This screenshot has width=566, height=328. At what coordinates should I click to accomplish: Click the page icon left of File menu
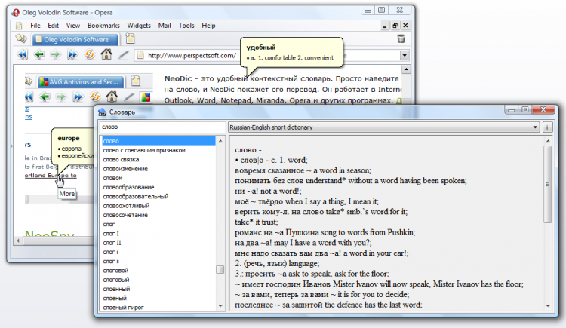(x=19, y=26)
